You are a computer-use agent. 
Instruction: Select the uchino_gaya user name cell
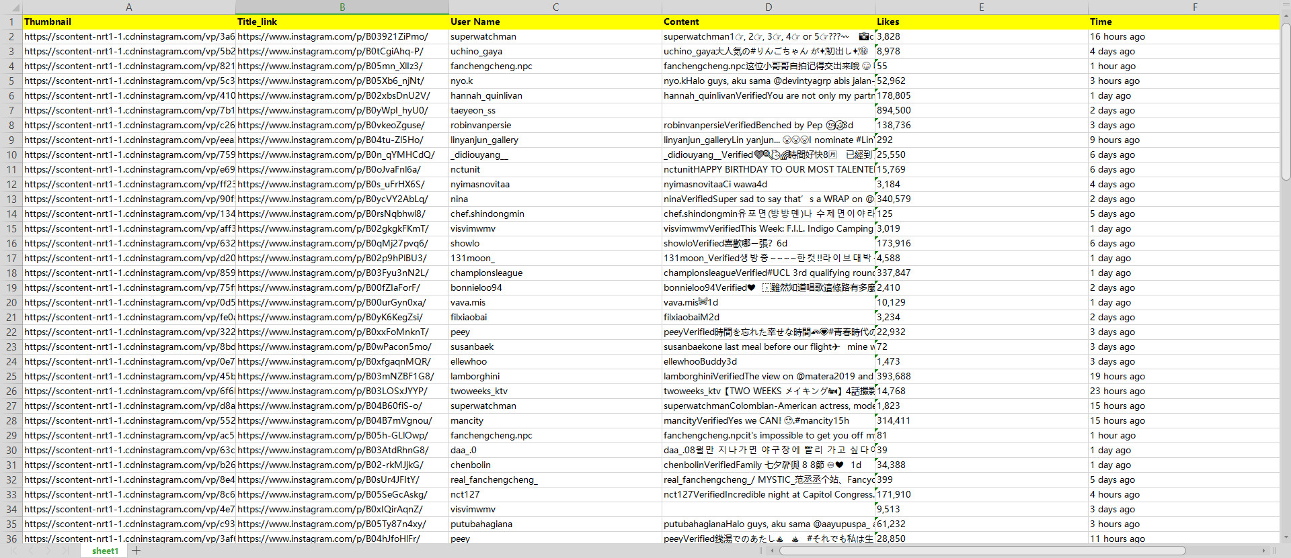(x=555, y=51)
